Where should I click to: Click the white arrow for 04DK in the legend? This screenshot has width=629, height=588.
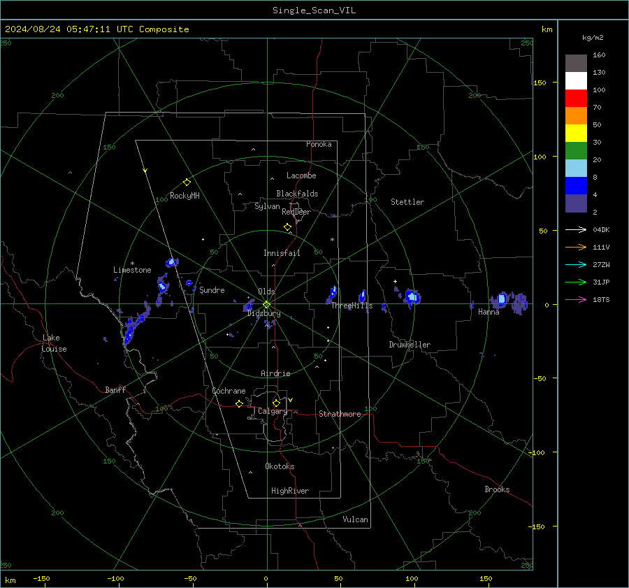pyautogui.click(x=576, y=229)
